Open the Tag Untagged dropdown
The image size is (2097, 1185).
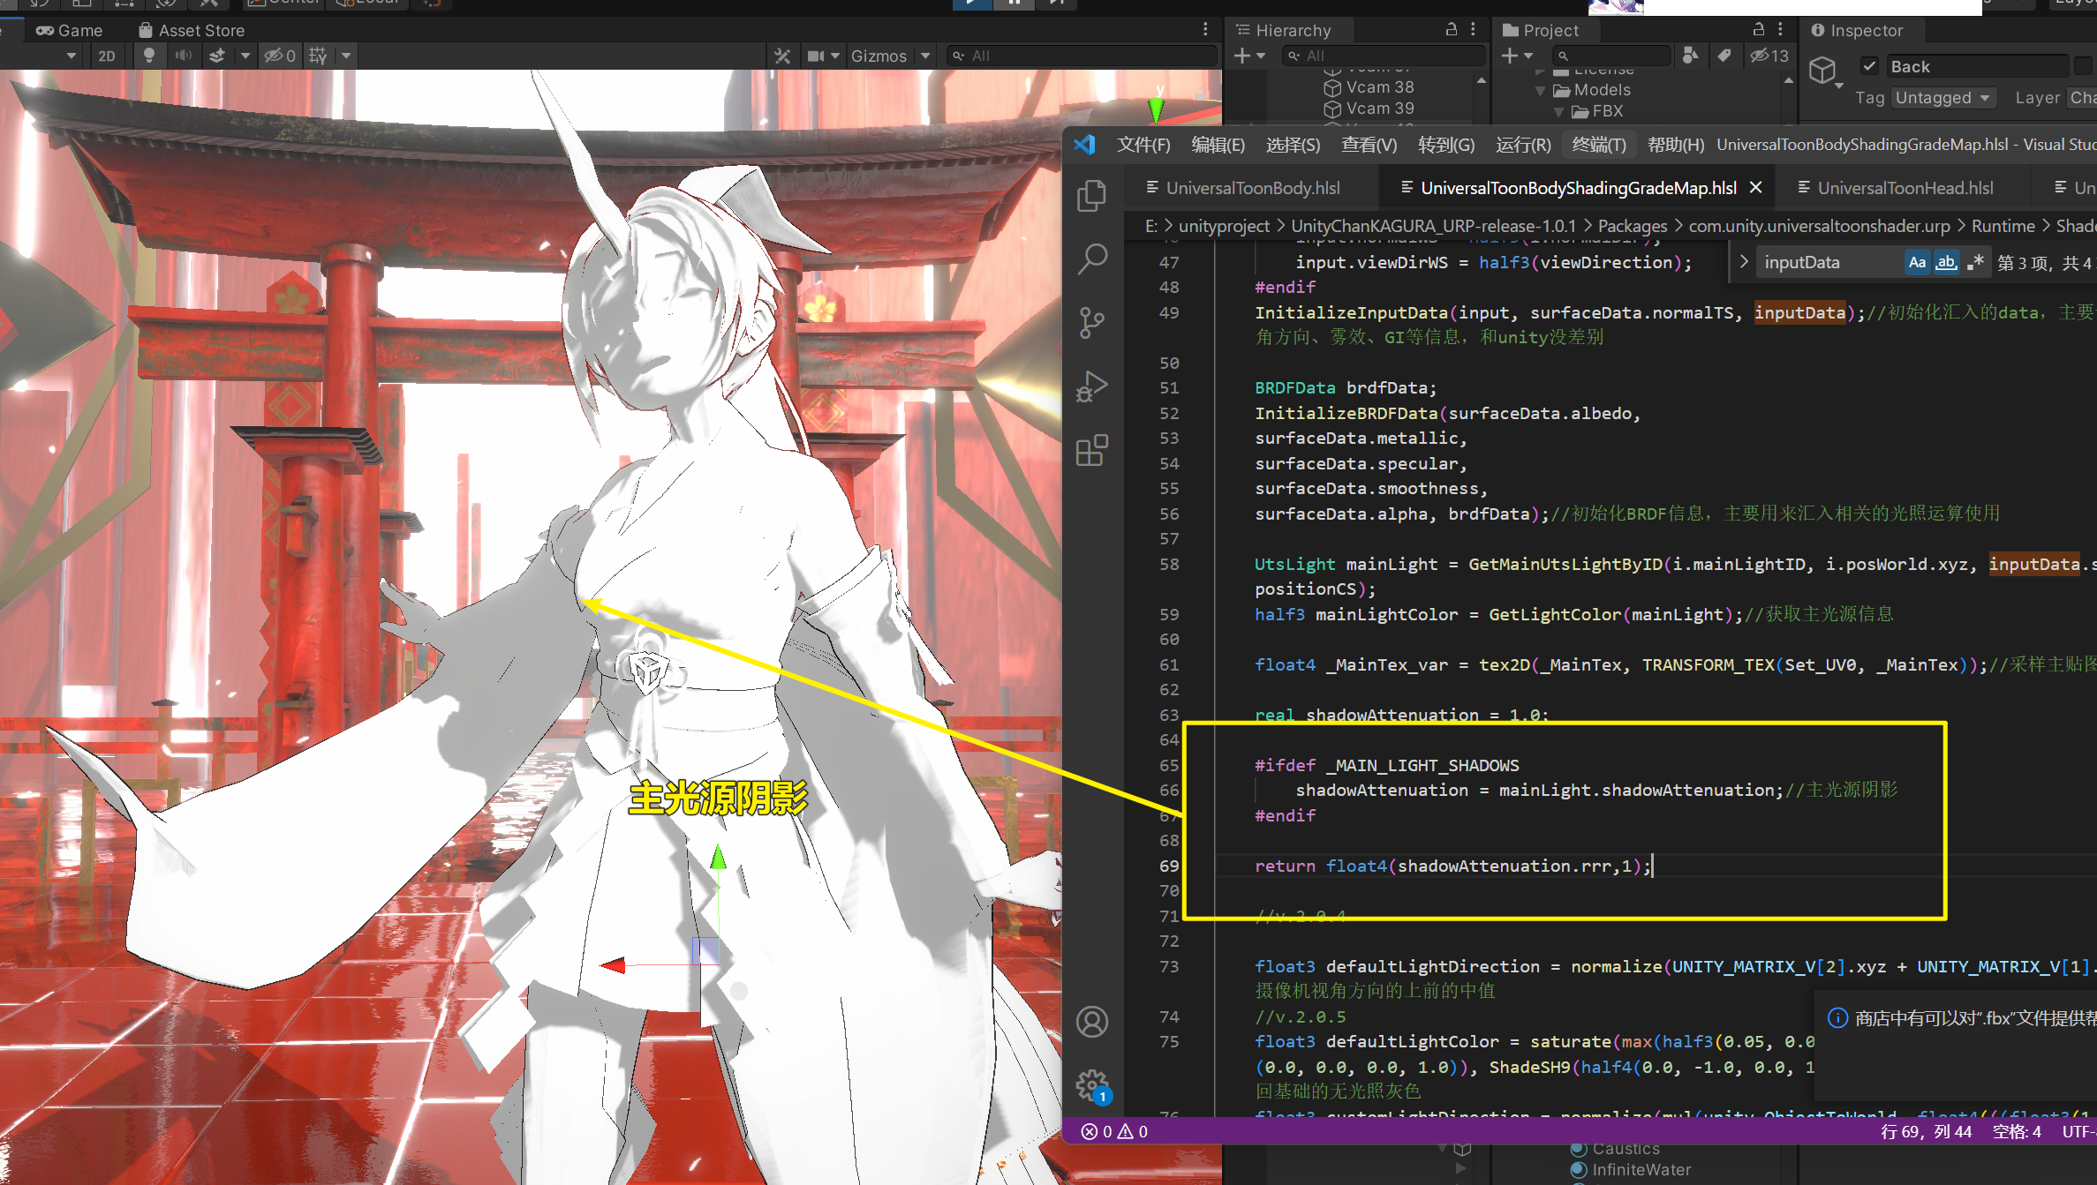[x=1942, y=98]
